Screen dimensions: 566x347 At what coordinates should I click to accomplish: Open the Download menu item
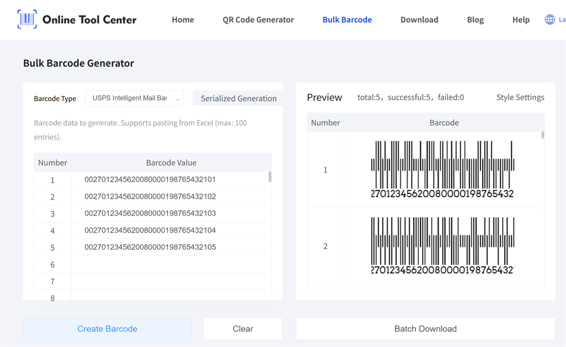pyautogui.click(x=419, y=19)
